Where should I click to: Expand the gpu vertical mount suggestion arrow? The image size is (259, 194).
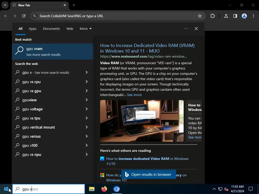point(87,127)
